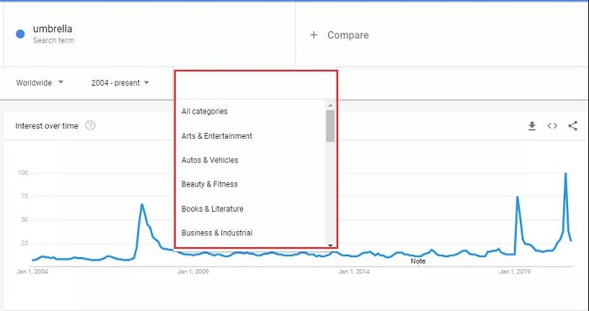This screenshot has height=311, width=589.
Task: Click the umbrella search term box
Action: (150, 34)
